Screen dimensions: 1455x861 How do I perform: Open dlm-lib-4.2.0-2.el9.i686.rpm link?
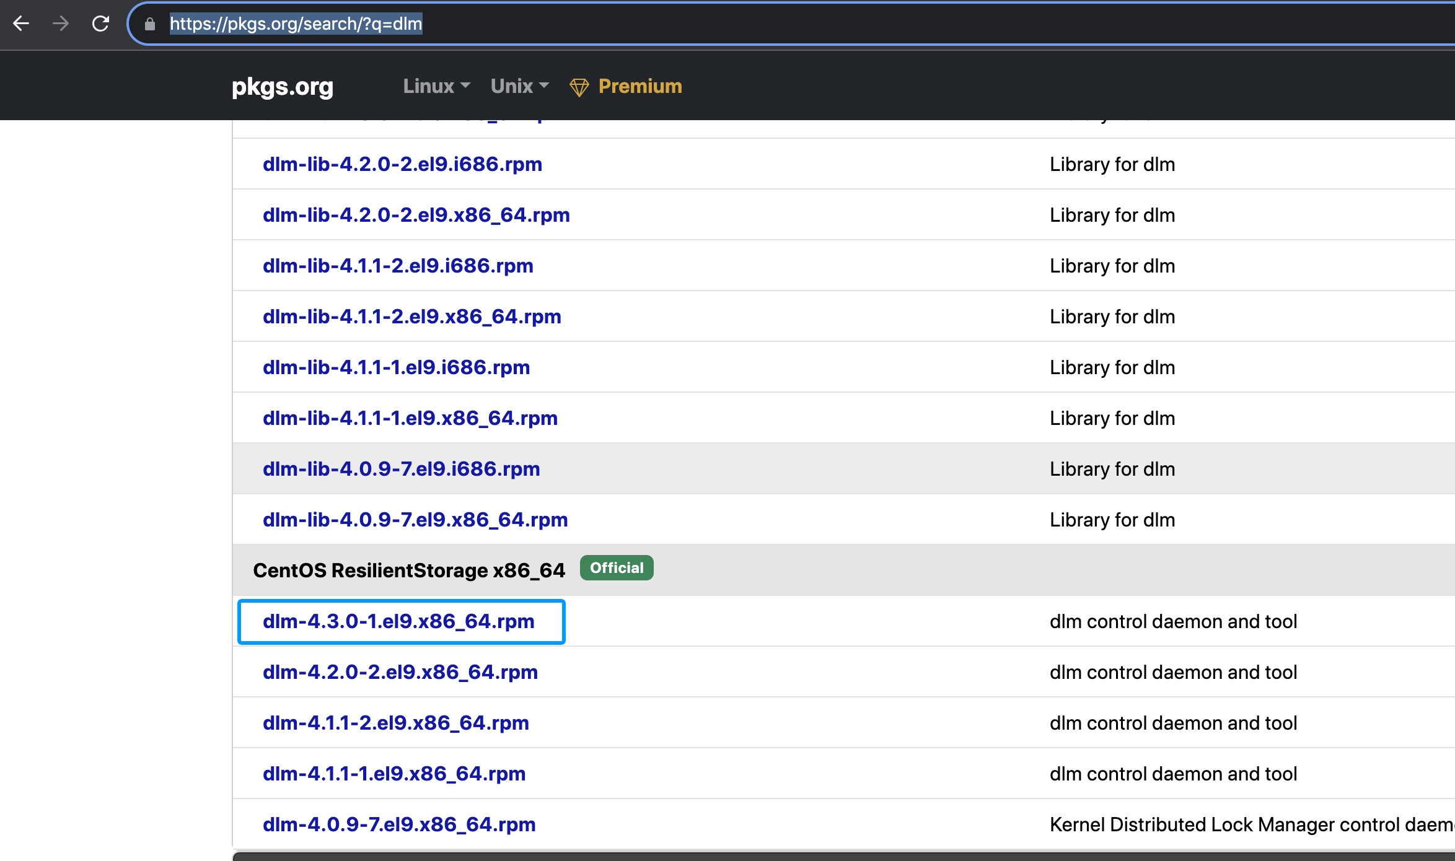click(402, 164)
